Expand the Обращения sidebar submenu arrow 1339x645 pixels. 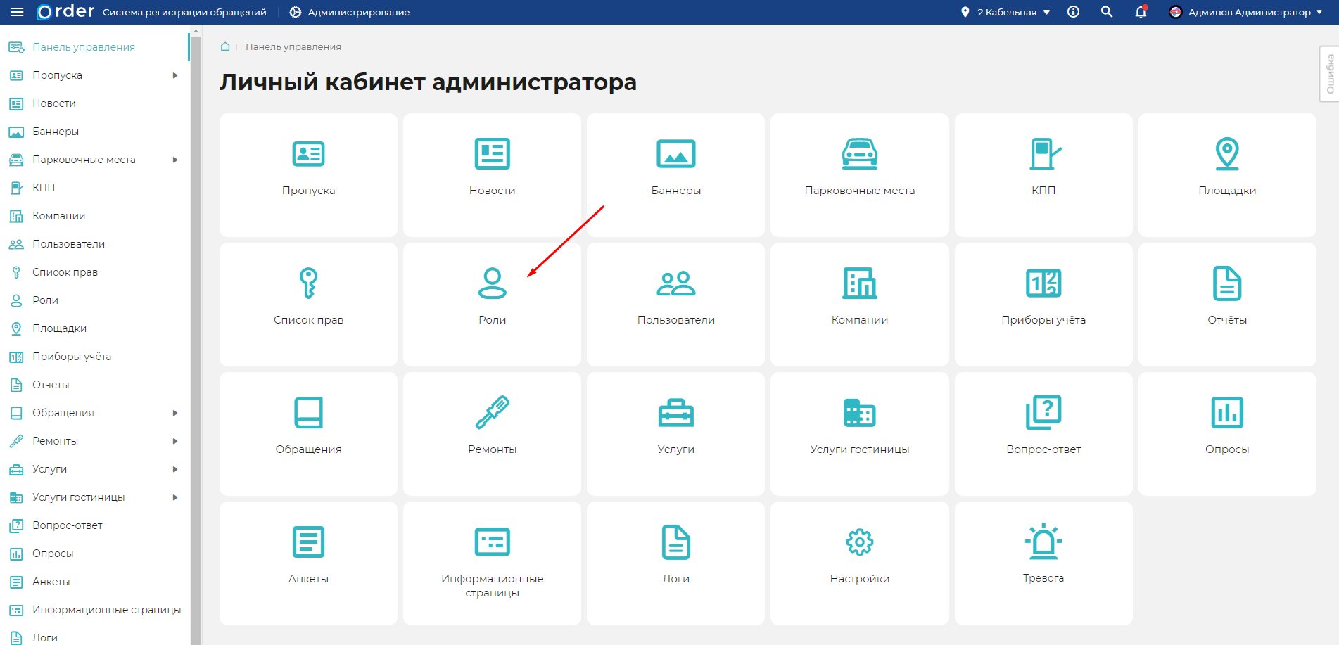coord(175,413)
